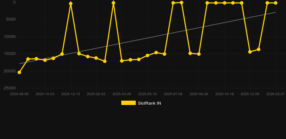Select the data point above 2025-02-03
This screenshot has height=139, width=286.
pos(96,58)
